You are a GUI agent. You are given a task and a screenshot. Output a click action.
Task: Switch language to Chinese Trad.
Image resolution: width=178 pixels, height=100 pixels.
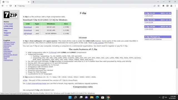click(9, 44)
